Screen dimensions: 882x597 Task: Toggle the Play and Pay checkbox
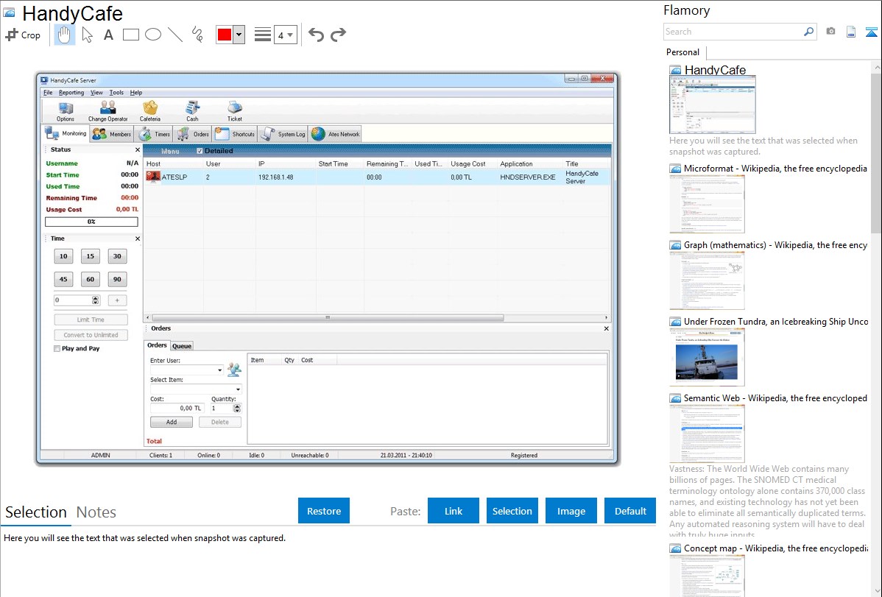[57, 349]
